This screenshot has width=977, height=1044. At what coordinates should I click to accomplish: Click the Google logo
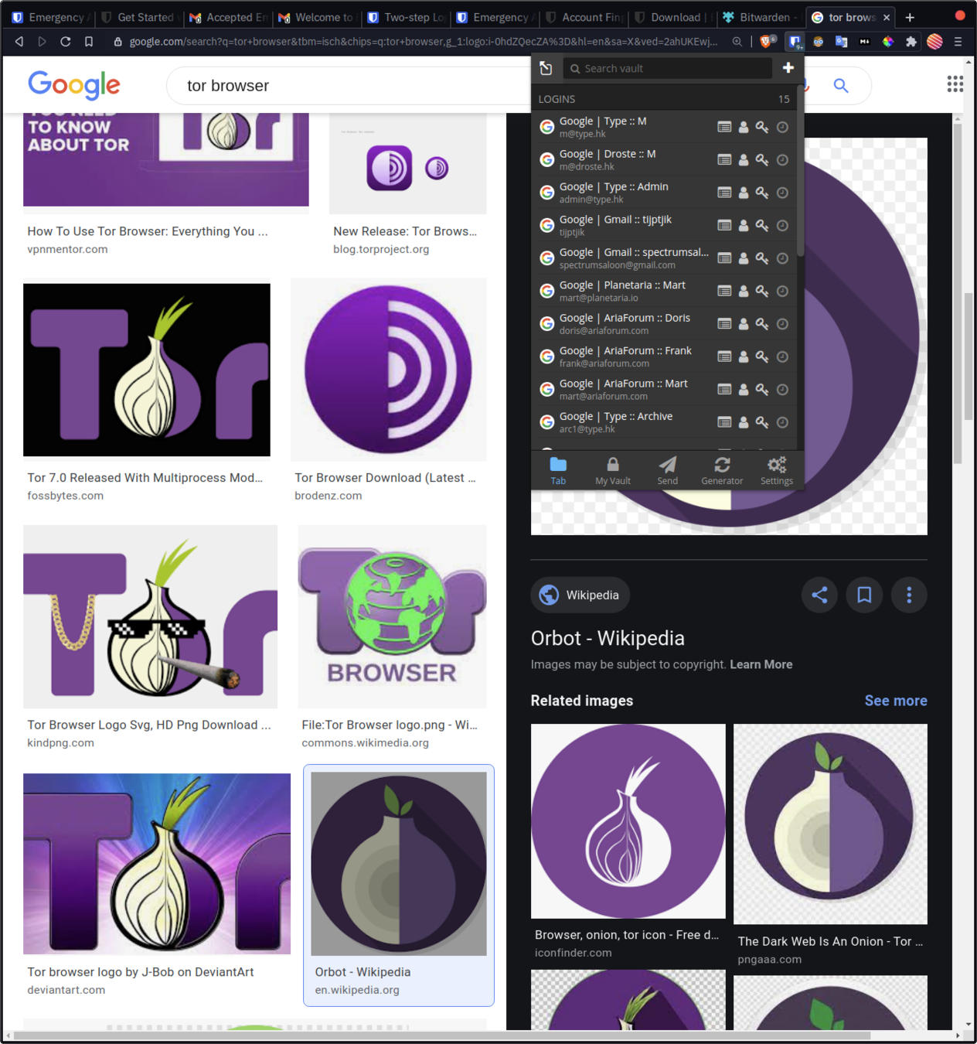pos(74,85)
